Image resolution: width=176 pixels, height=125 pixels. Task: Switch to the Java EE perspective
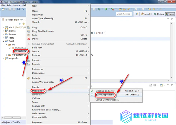(147, 14)
